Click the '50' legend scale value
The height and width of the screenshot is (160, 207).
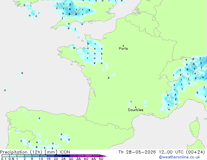point(101,159)
